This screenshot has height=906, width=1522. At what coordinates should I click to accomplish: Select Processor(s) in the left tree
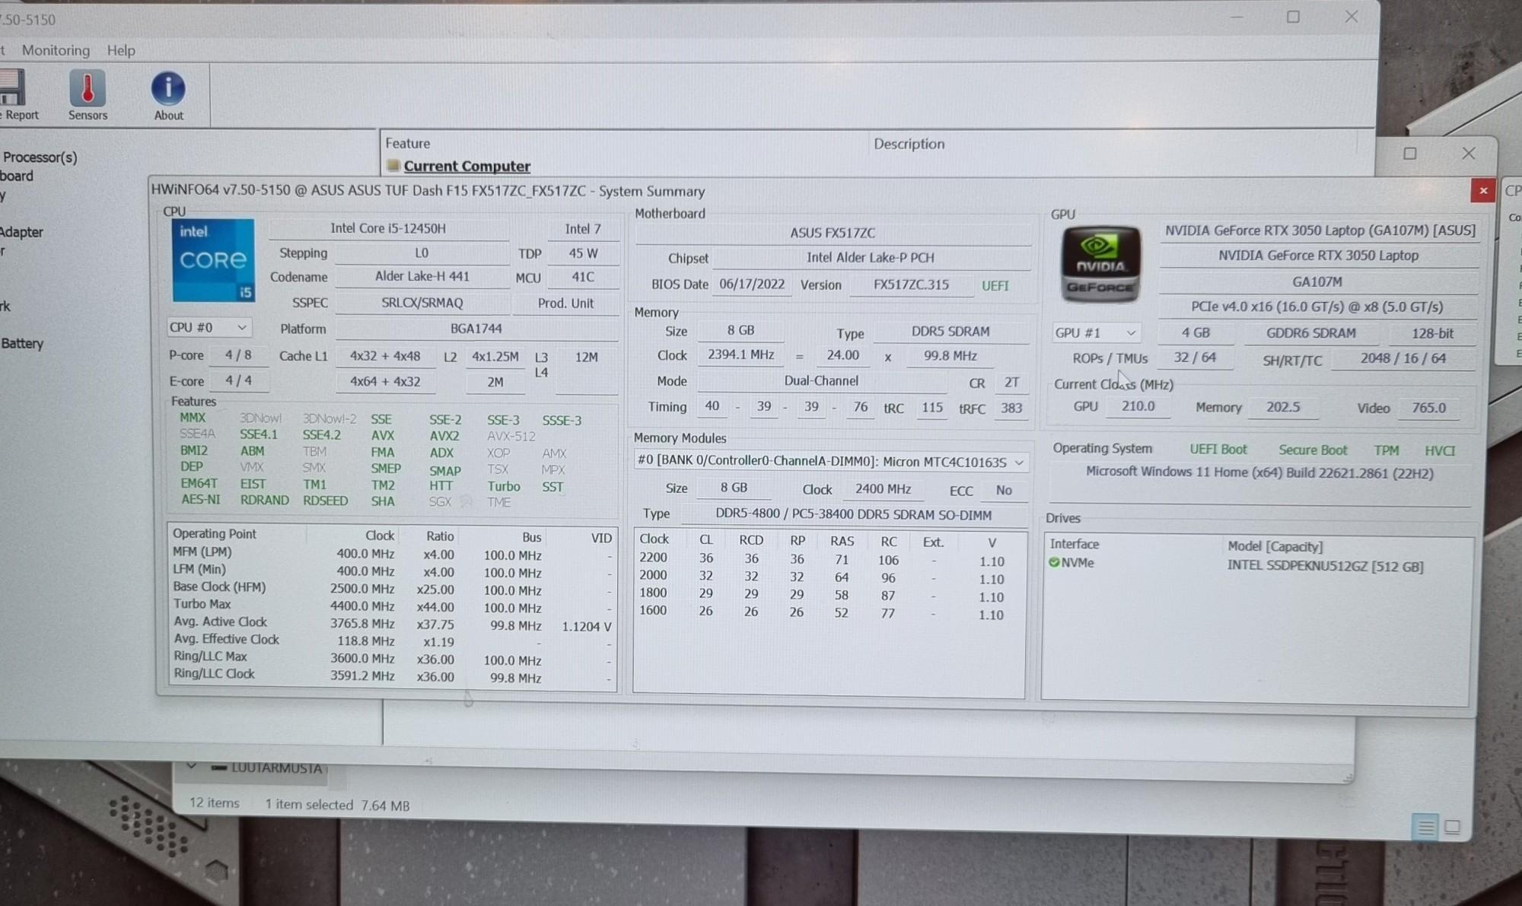point(40,157)
